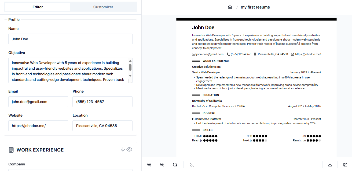Hide the Work Experience section with the eye icon
The image size is (352, 171).
coord(130,149)
